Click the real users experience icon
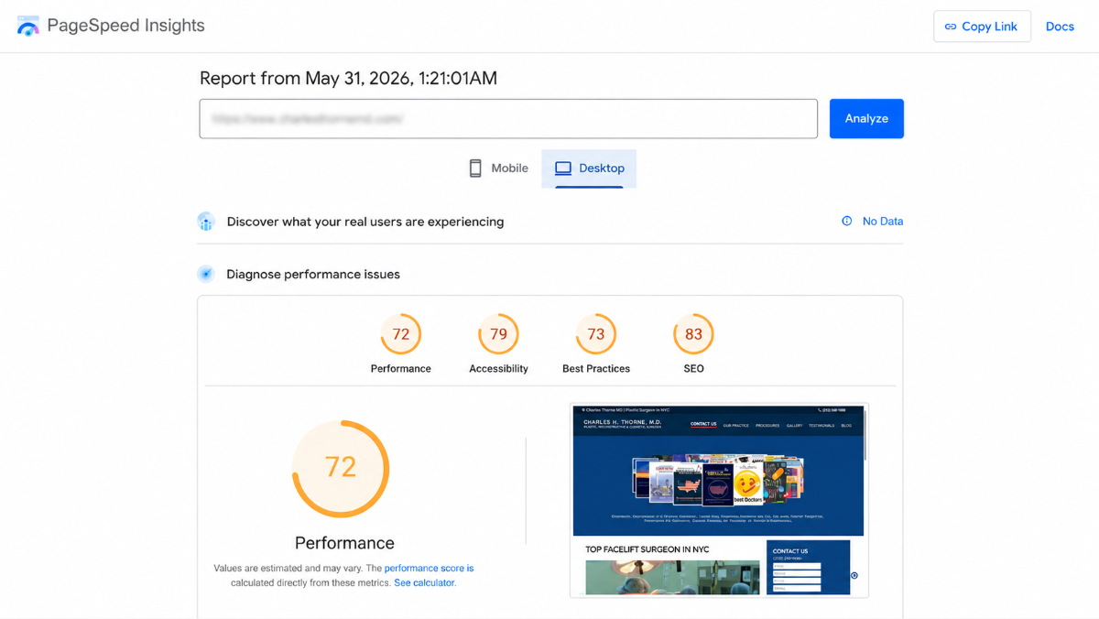Image resolution: width=1099 pixels, height=619 pixels. [206, 222]
